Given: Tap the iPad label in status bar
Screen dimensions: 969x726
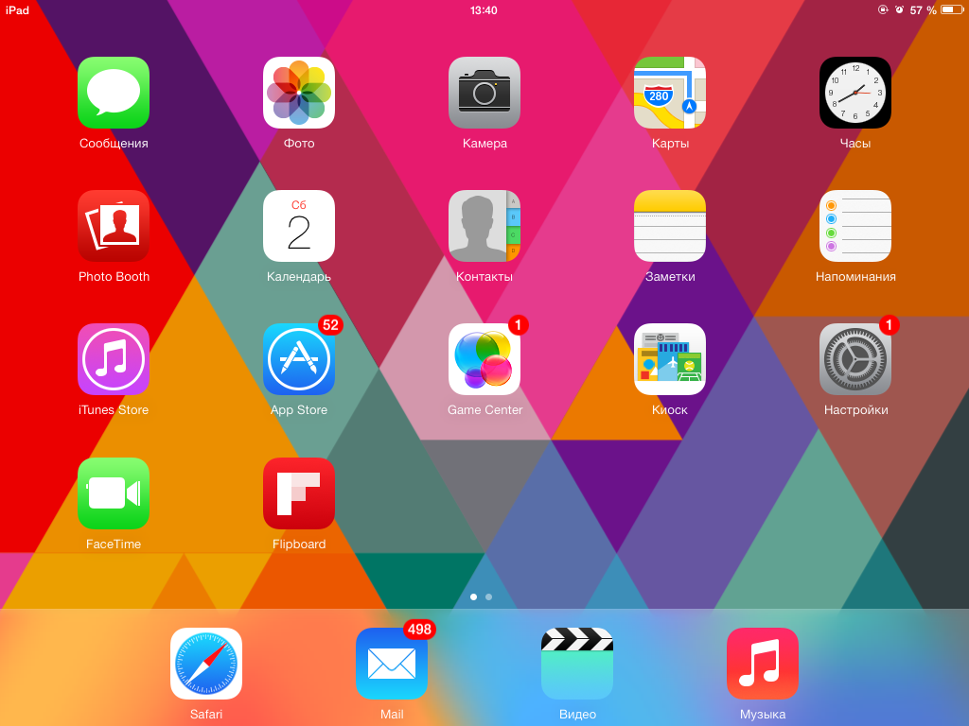Looking at the screenshot, I should click(x=17, y=9).
